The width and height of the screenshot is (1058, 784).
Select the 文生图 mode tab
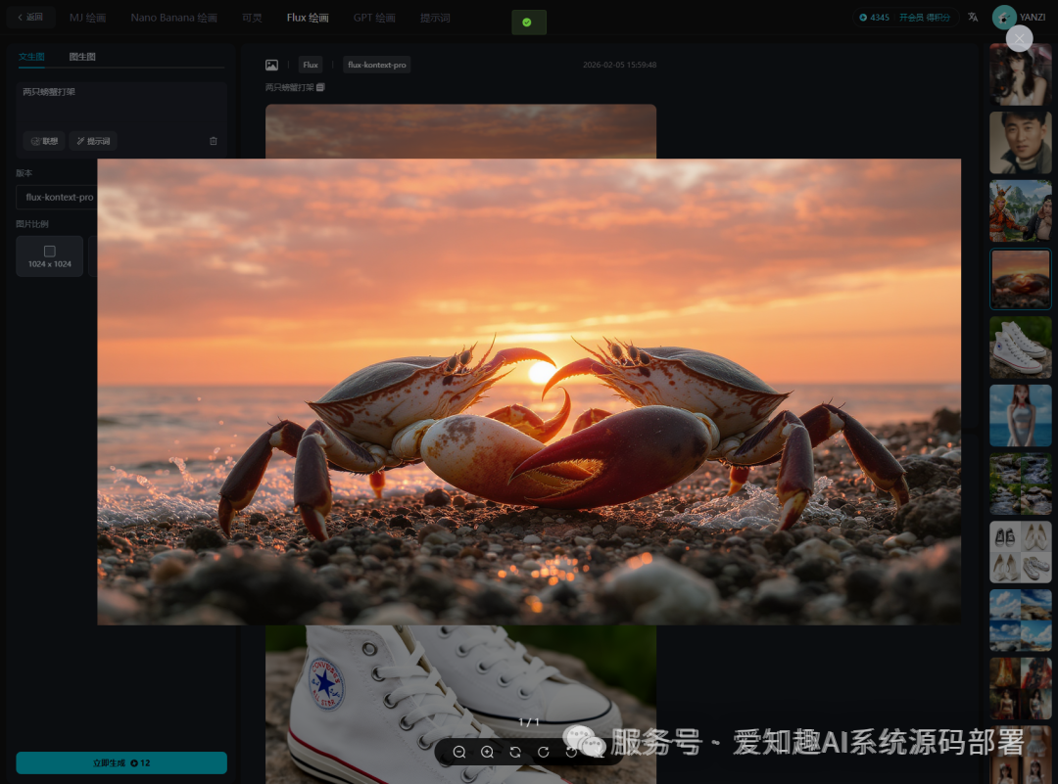point(31,57)
